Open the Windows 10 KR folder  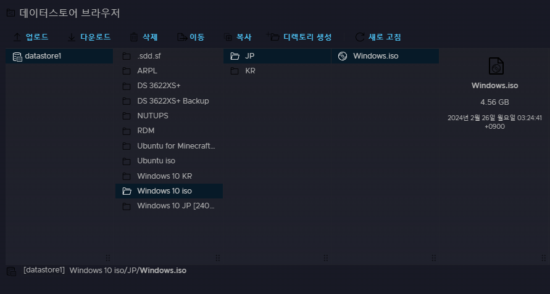click(164, 176)
